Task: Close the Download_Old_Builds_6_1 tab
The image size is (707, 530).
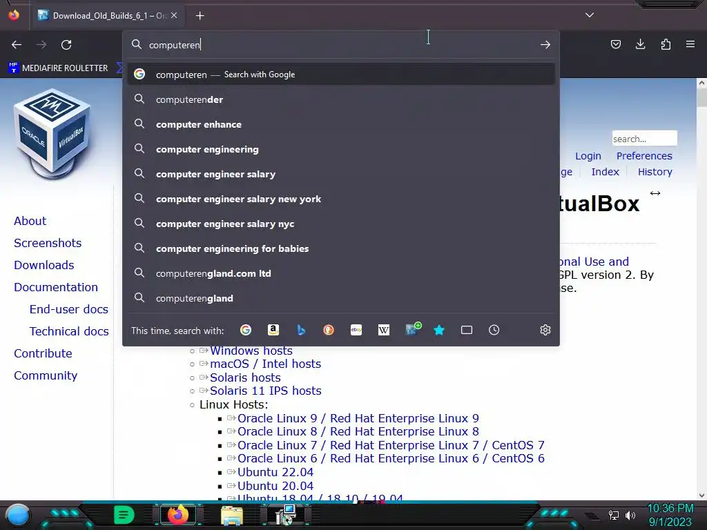Action: point(174,16)
